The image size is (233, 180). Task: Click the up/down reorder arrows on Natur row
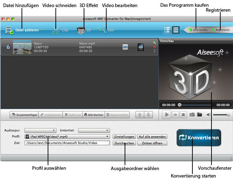155,51
